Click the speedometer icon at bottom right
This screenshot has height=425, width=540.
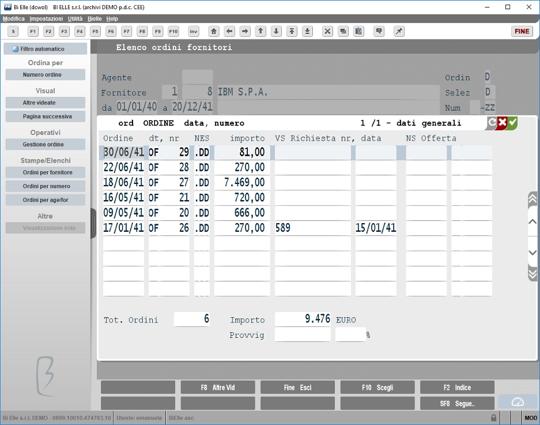[x=518, y=403]
